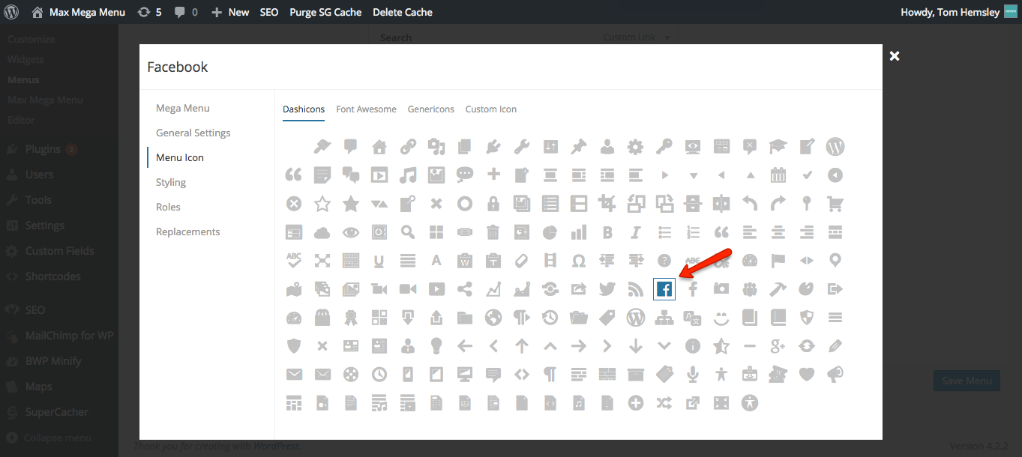Open the Replacements section
Image resolution: width=1022 pixels, height=457 pixels.
coord(187,231)
